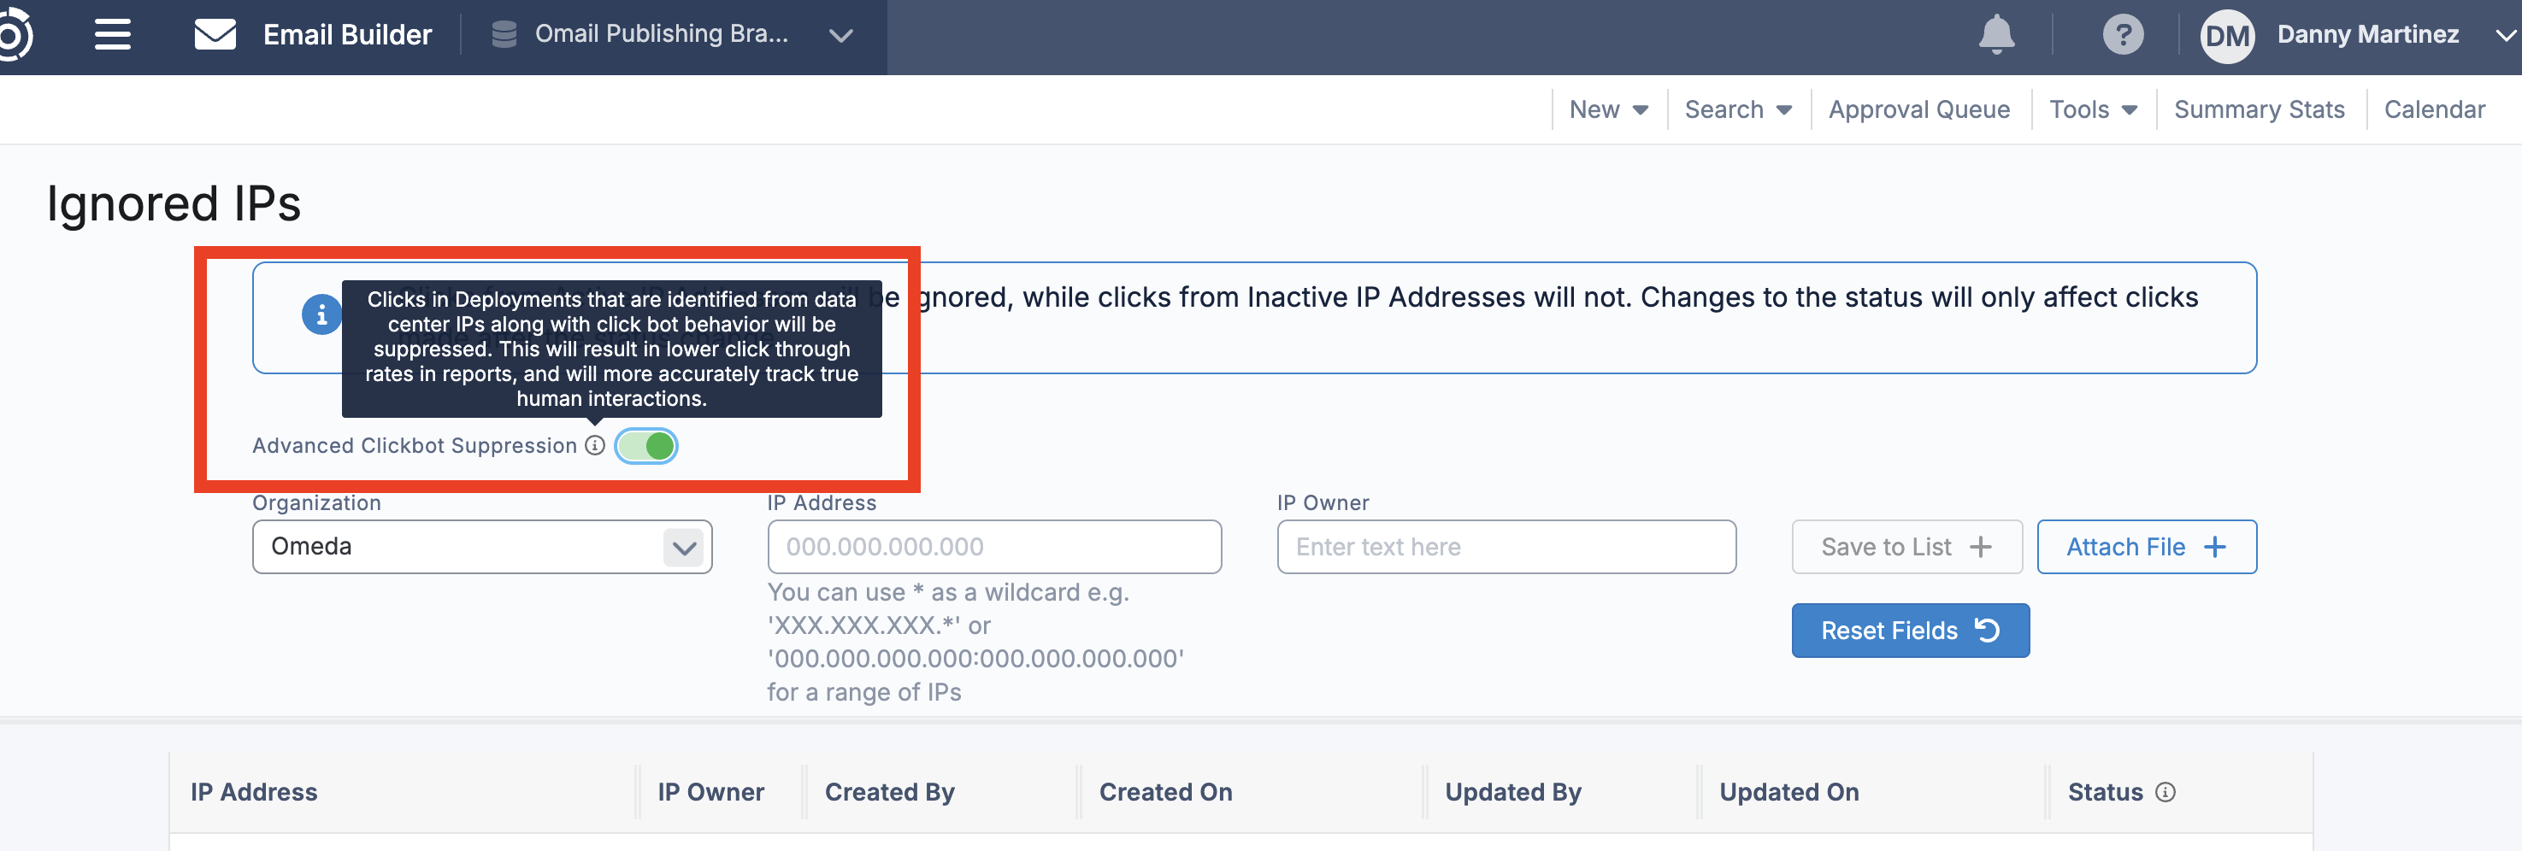This screenshot has width=2522, height=851.
Task: Open the Tools menu
Action: click(2092, 109)
